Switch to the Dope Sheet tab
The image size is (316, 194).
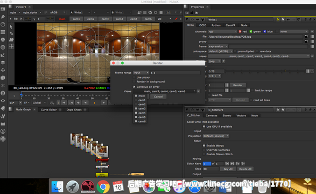(x=74, y=110)
